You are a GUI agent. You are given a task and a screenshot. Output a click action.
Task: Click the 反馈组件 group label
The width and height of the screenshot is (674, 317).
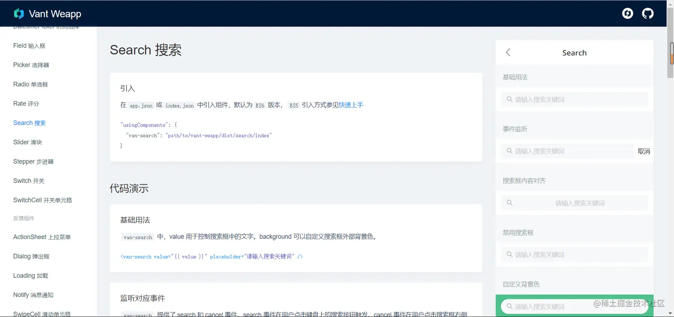click(24, 218)
